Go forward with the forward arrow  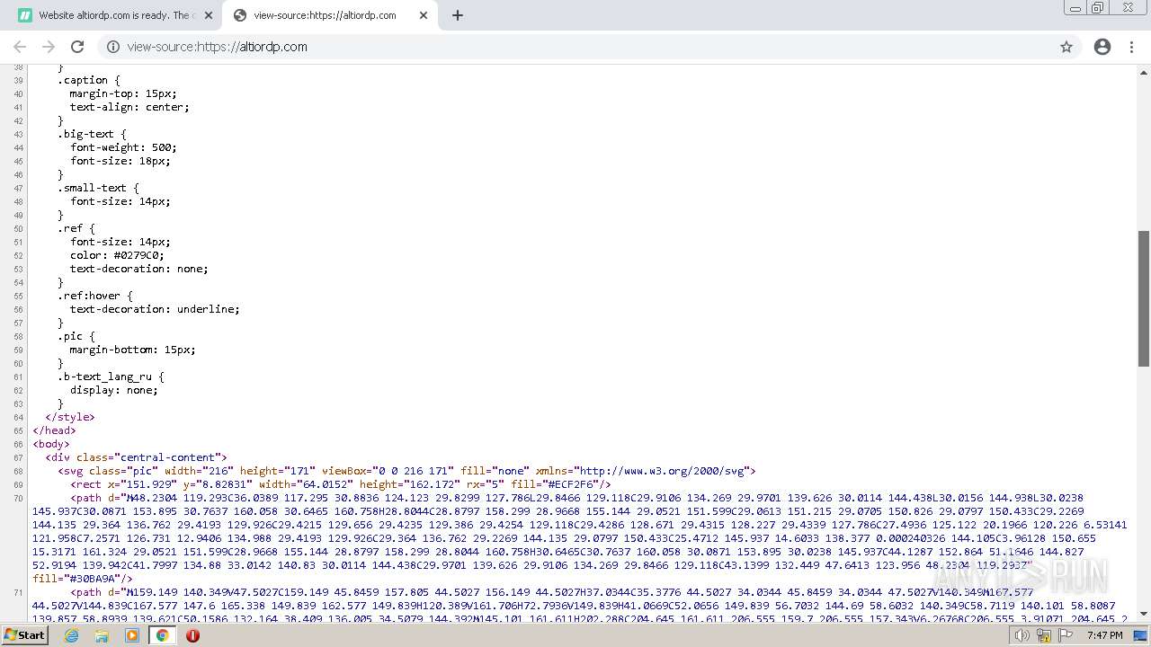[49, 47]
